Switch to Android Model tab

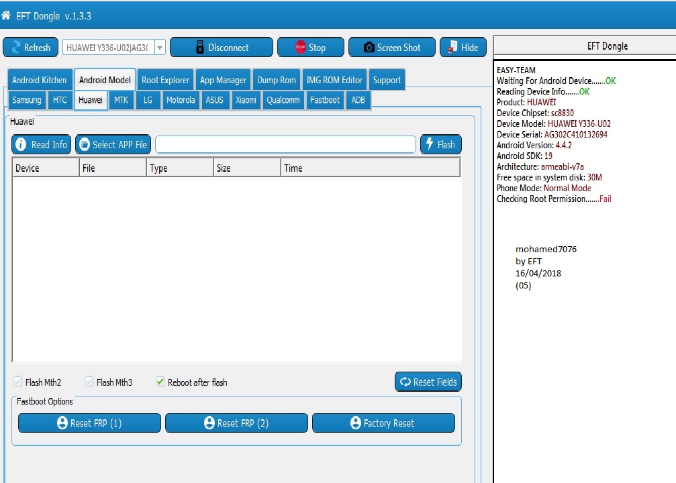(x=105, y=80)
